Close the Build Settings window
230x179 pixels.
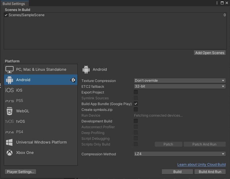click(x=227, y=3)
